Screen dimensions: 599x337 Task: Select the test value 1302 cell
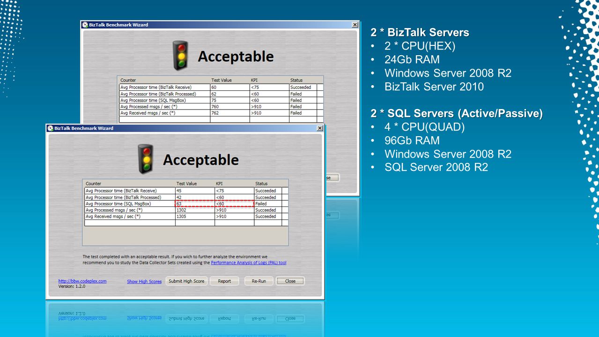pyautogui.click(x=195, y=210)
